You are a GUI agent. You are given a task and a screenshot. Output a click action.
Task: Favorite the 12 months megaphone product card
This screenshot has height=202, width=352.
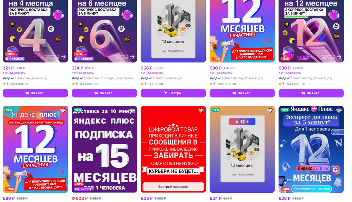[63, 111]
